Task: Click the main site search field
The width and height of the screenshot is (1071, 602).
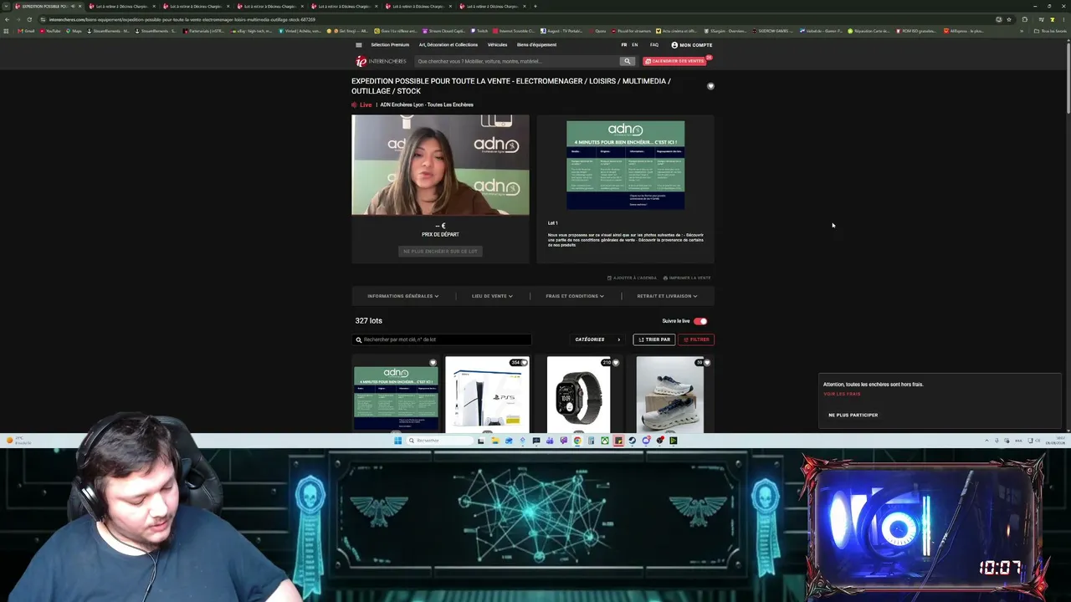Action: pyautogui.click(x=516, y=61)
